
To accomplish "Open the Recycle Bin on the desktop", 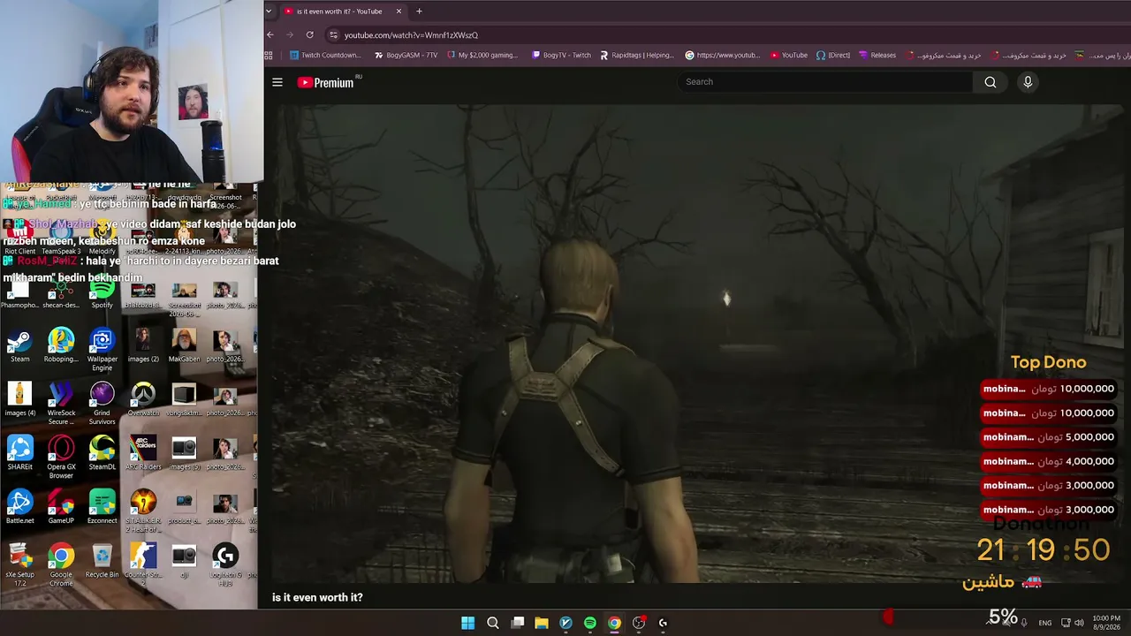I will (102, 561).
